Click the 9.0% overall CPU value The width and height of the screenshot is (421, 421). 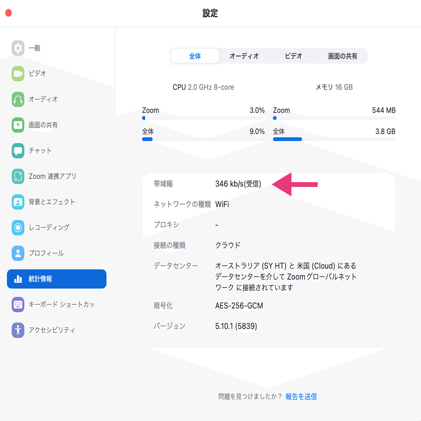[257, 131]
